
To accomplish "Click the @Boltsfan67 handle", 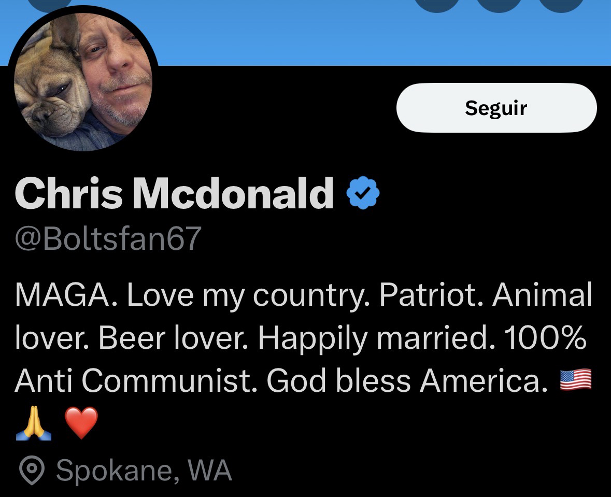I will point(108,239).
